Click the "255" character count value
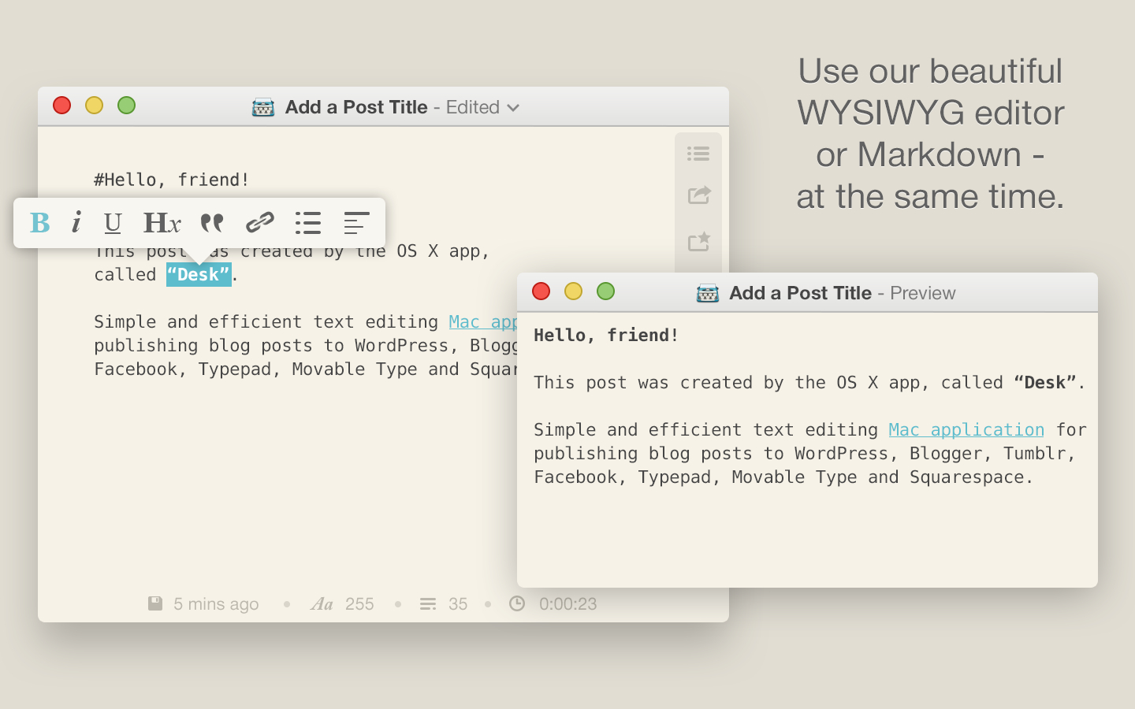 click(x=359, y=604)
